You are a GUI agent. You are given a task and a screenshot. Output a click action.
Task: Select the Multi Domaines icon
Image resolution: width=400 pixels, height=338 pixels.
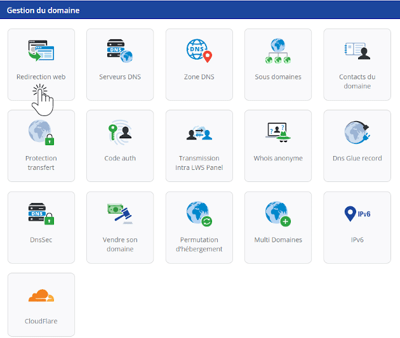click(278, 214)
